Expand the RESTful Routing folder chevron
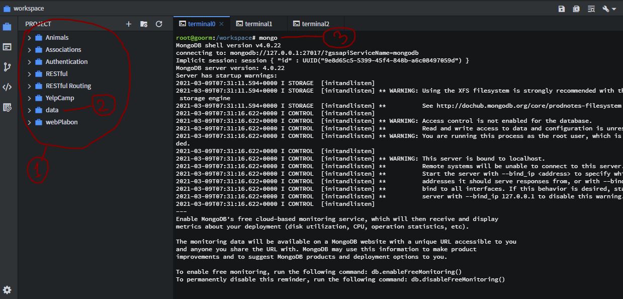 point(29,86)
